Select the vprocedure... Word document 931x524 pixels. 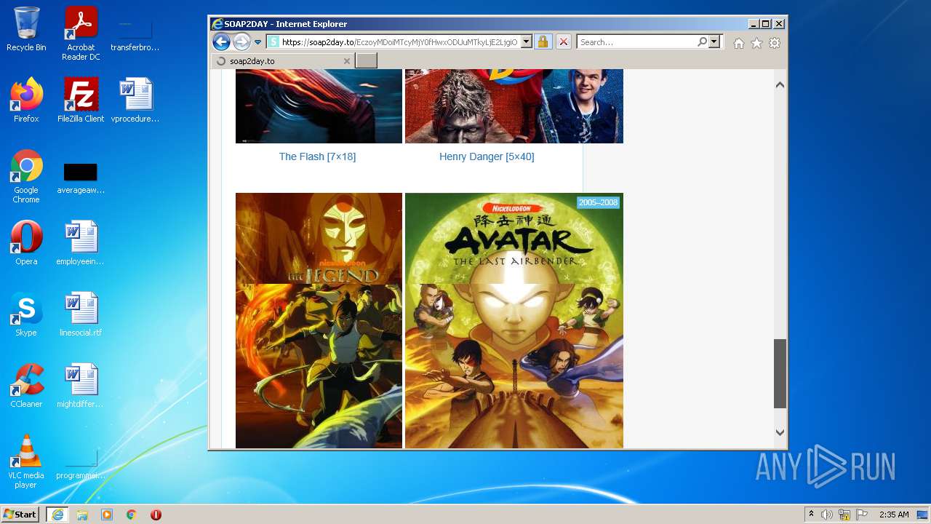[135, 100]
